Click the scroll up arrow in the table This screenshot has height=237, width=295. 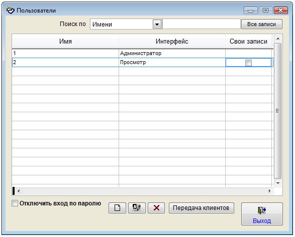tap(278, 39)
